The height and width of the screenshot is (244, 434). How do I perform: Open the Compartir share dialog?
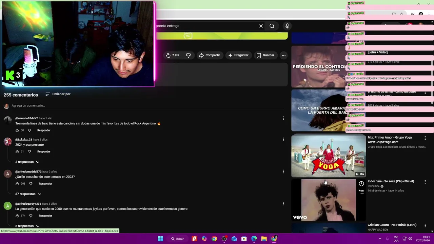[x=210, y=55]
